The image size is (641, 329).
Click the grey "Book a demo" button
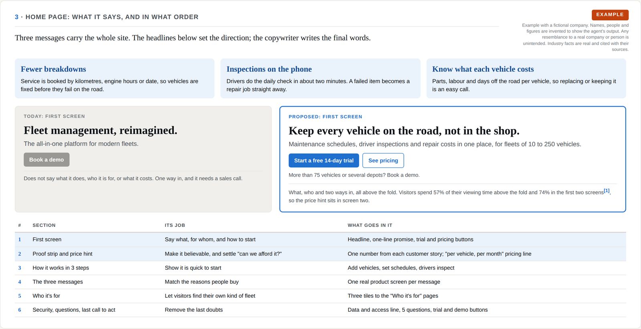tap(46, 159)
